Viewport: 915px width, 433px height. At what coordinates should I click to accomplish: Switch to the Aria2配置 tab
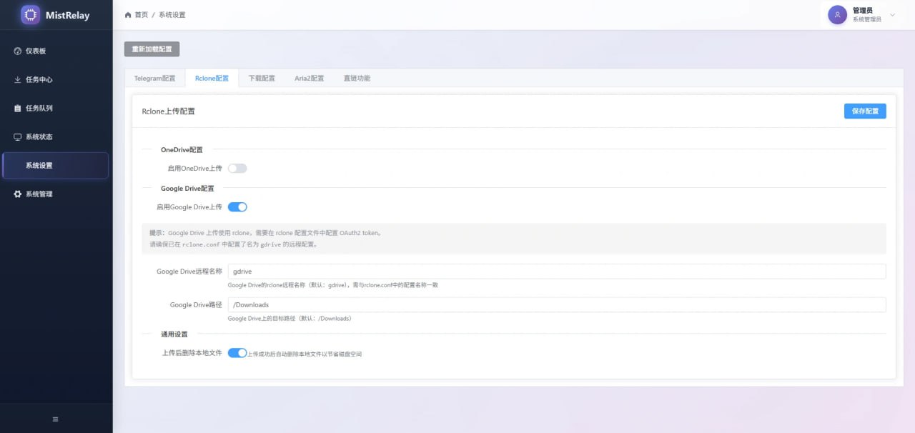[x=310, y=78]
